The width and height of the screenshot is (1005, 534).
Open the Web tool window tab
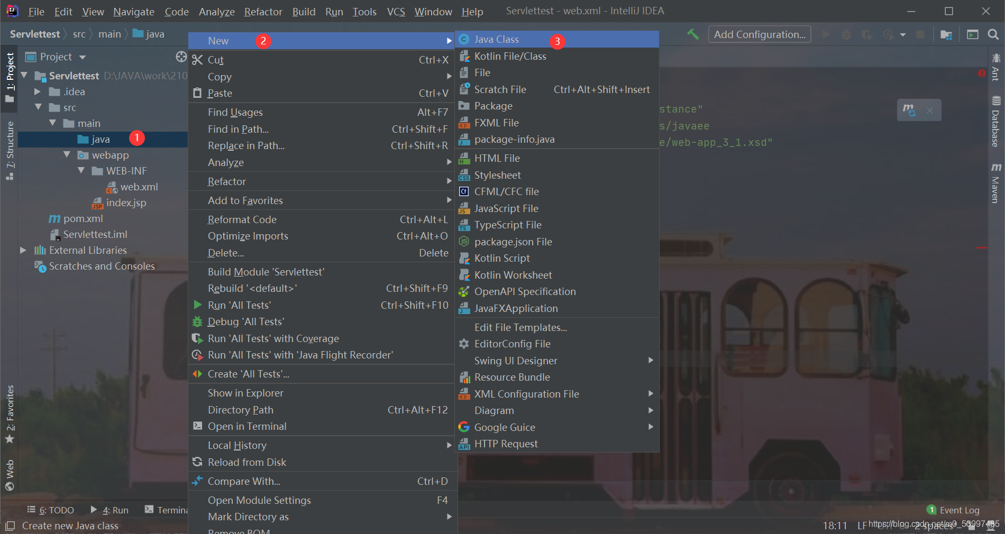coord(10,475)
